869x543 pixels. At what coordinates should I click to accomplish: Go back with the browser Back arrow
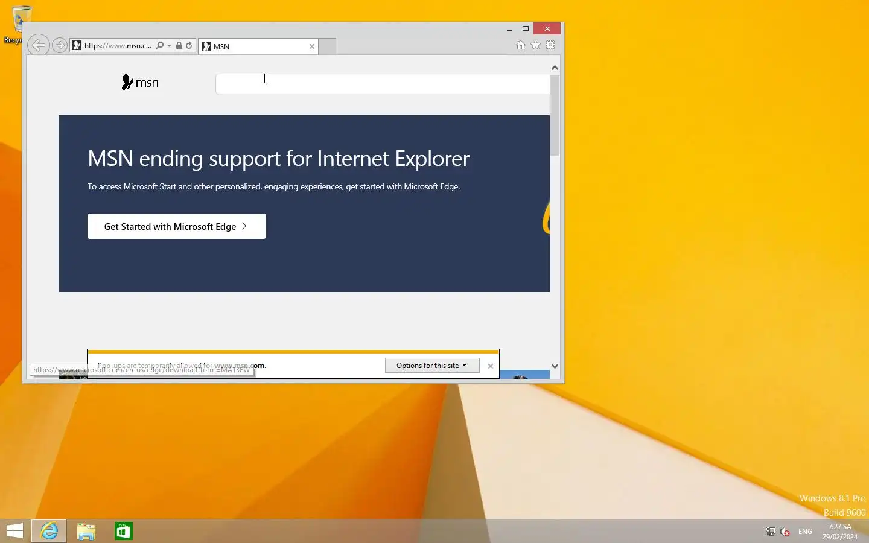click(x=38, y=45)
